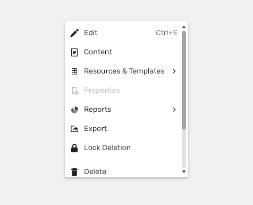Click the disabled Properties entry
This screenshot has height=205, width=253.
click(123, 91)
